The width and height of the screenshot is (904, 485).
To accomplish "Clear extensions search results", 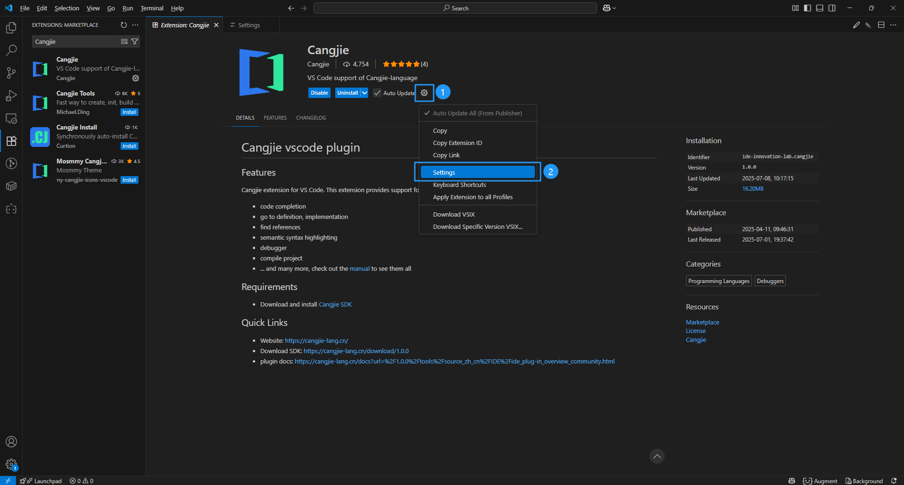I will [124, 41].
